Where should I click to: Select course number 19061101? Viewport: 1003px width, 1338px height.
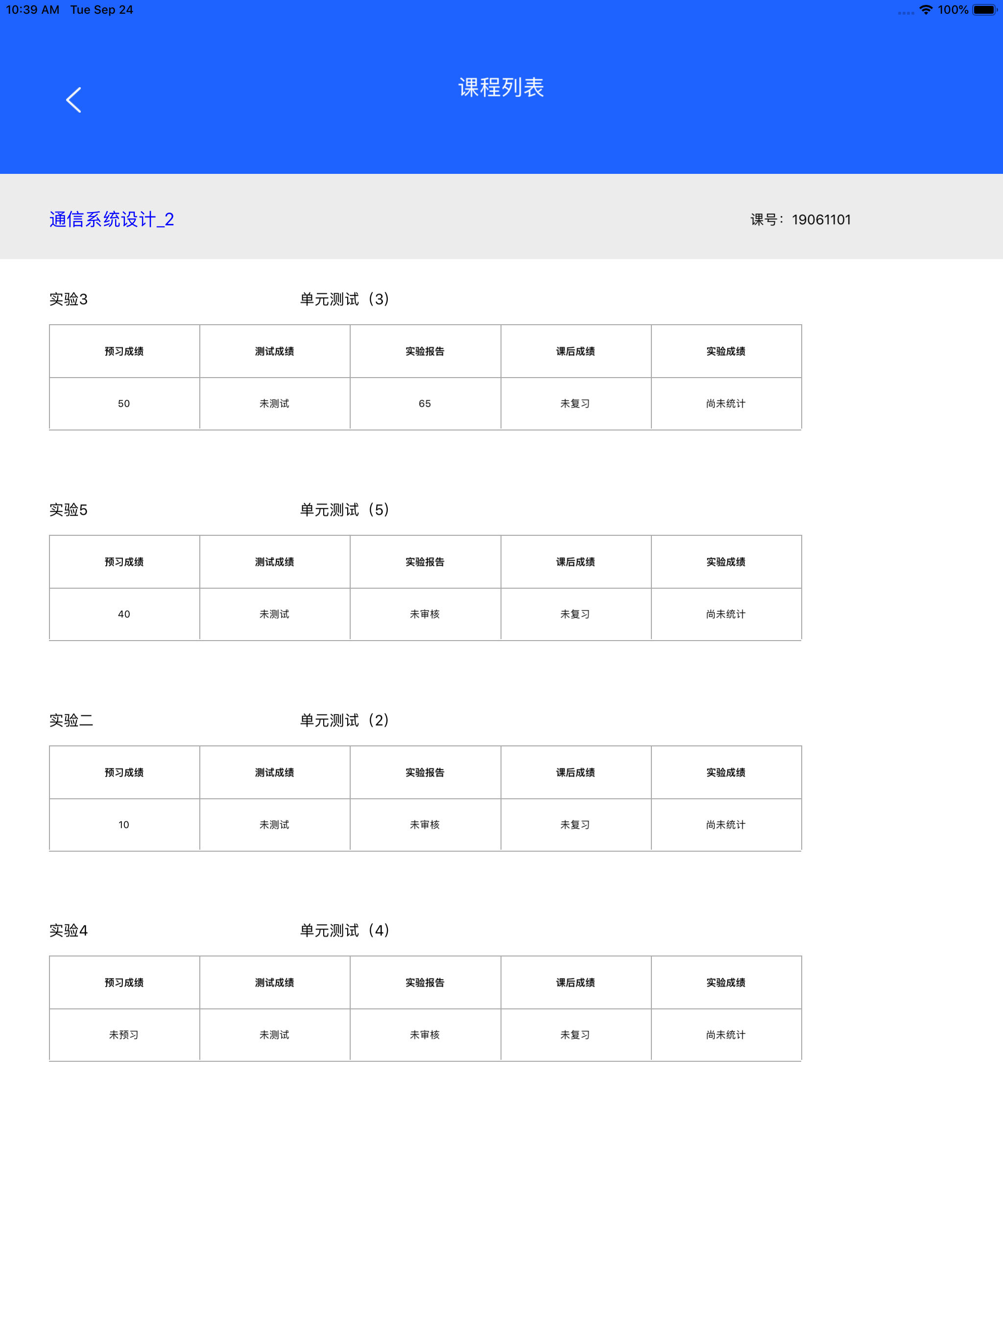821,219
